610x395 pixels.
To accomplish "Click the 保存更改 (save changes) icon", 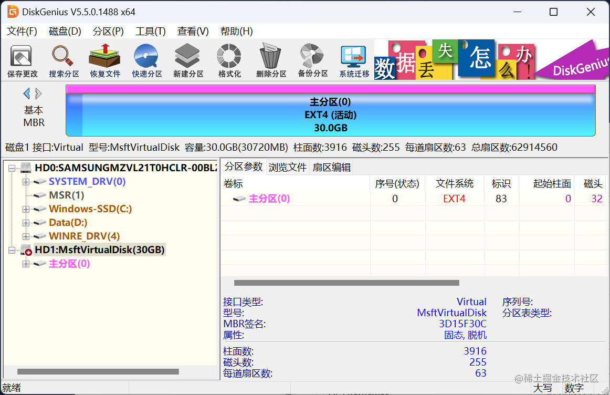I will (22, 59).
